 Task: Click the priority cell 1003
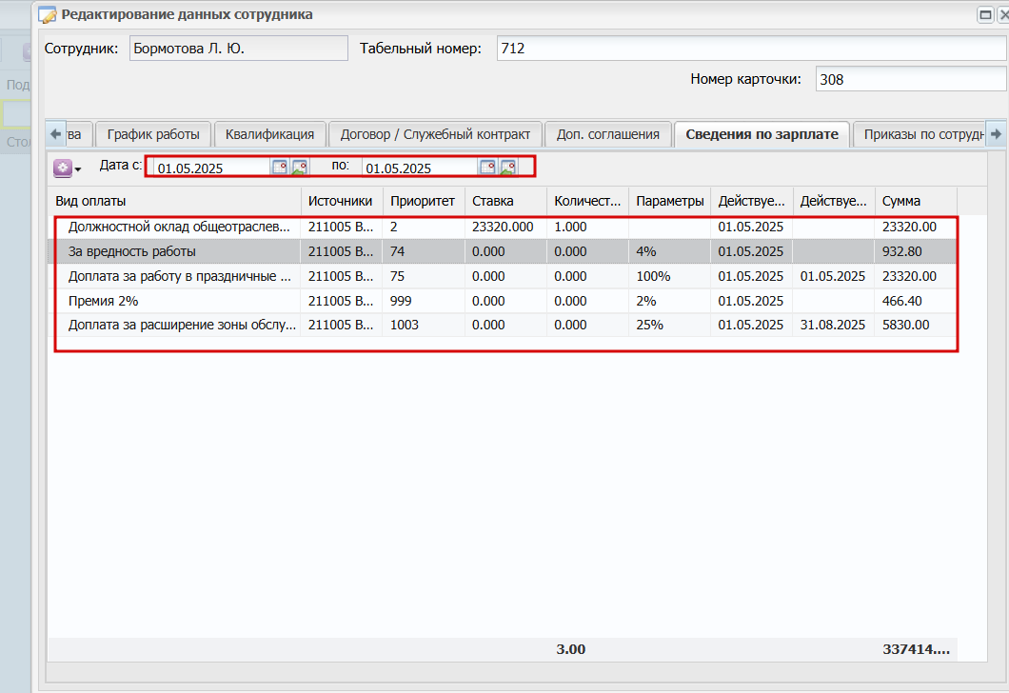pos(424,325)
